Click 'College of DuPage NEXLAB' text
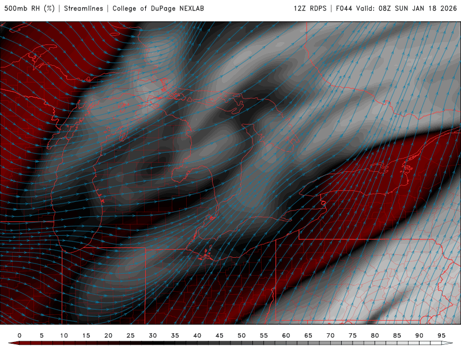 158,8
